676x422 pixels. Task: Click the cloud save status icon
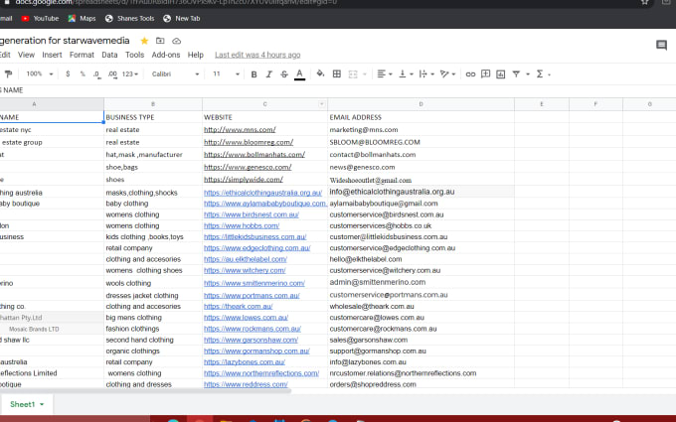(176, 41)
